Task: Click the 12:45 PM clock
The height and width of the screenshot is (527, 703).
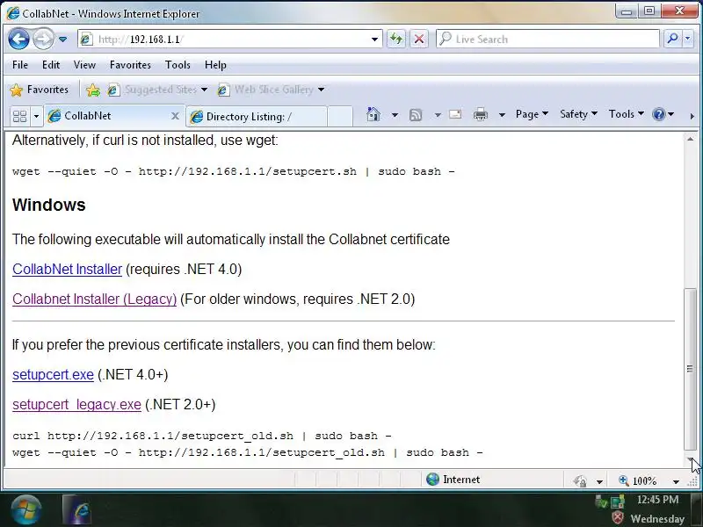Action: coord(657,500)
